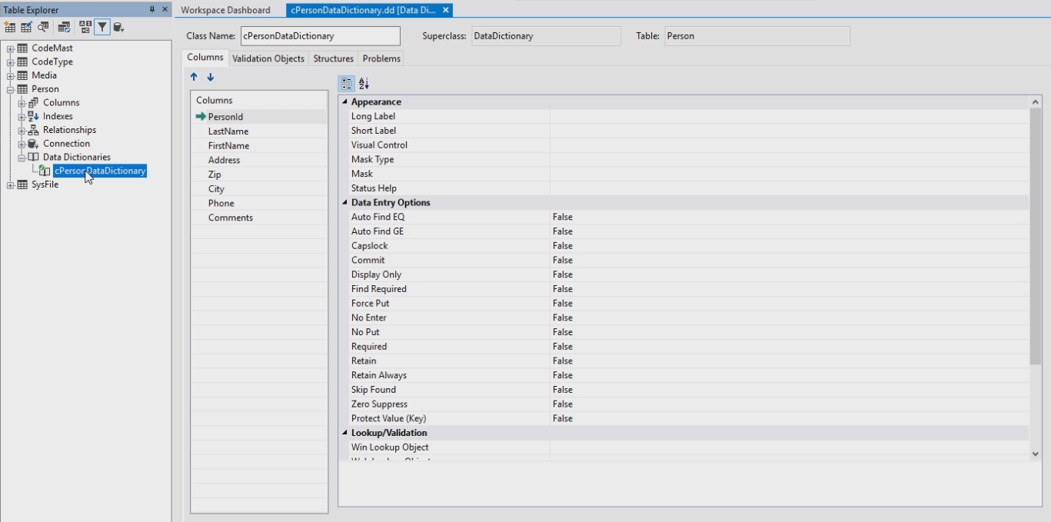Collapse the Person table node
The height and width of the screenshot is (522, 1051).
pos(11,89)
